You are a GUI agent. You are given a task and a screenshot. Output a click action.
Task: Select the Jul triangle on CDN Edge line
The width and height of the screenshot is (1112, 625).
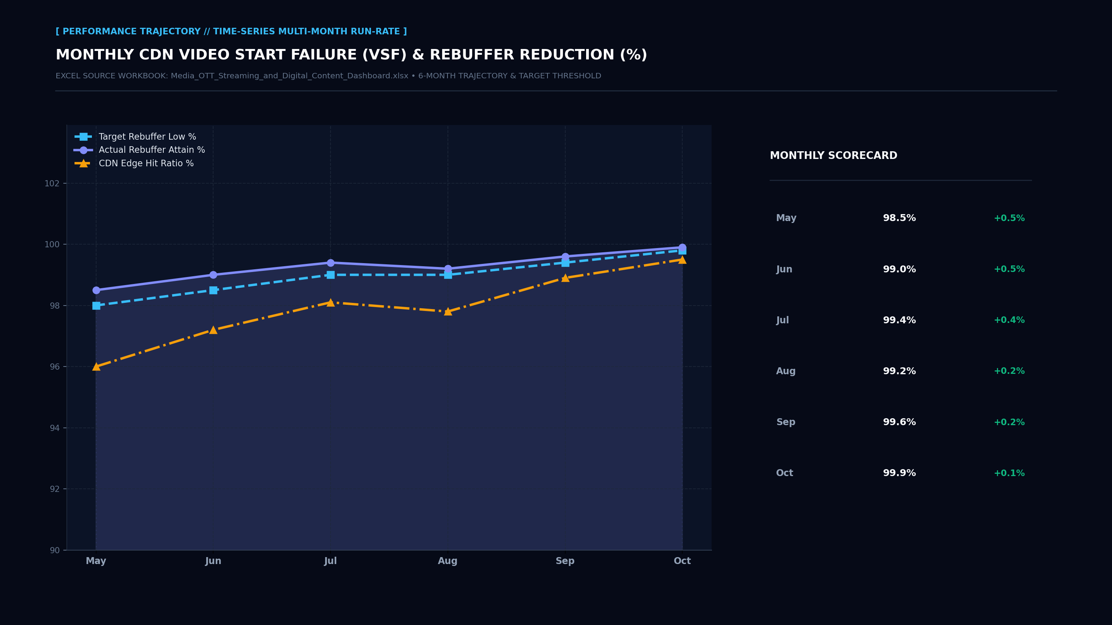[331, 302]
